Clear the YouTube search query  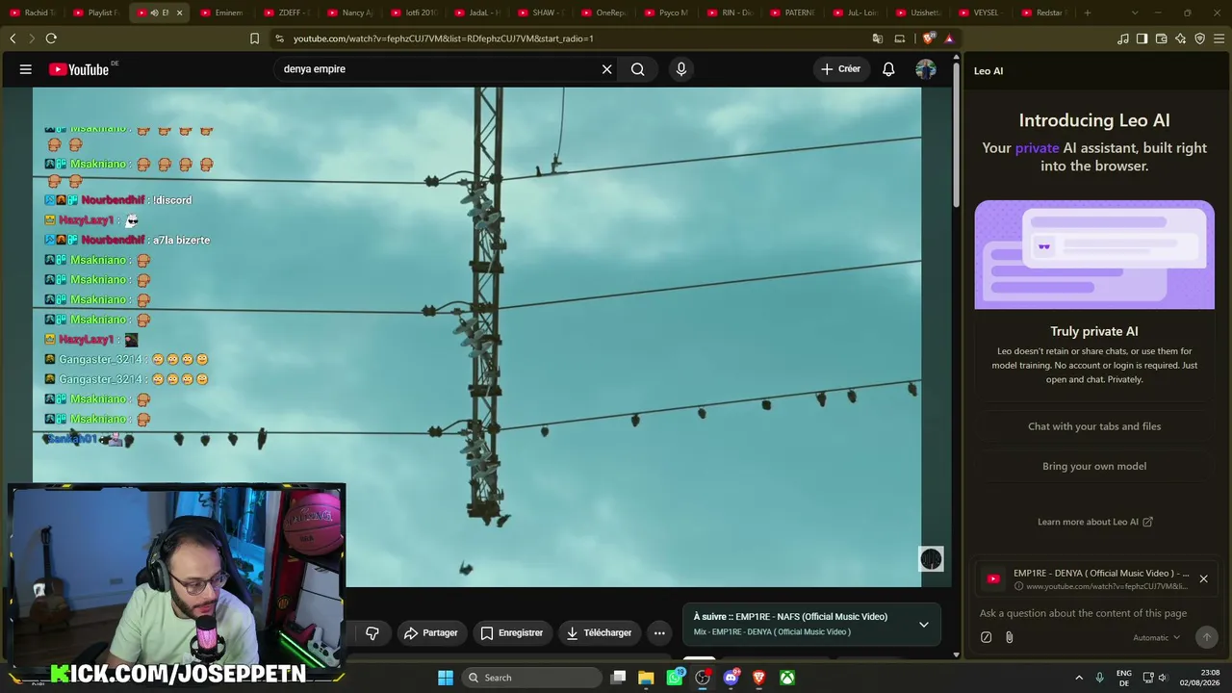pyautogui.click(x=606, y=69)
